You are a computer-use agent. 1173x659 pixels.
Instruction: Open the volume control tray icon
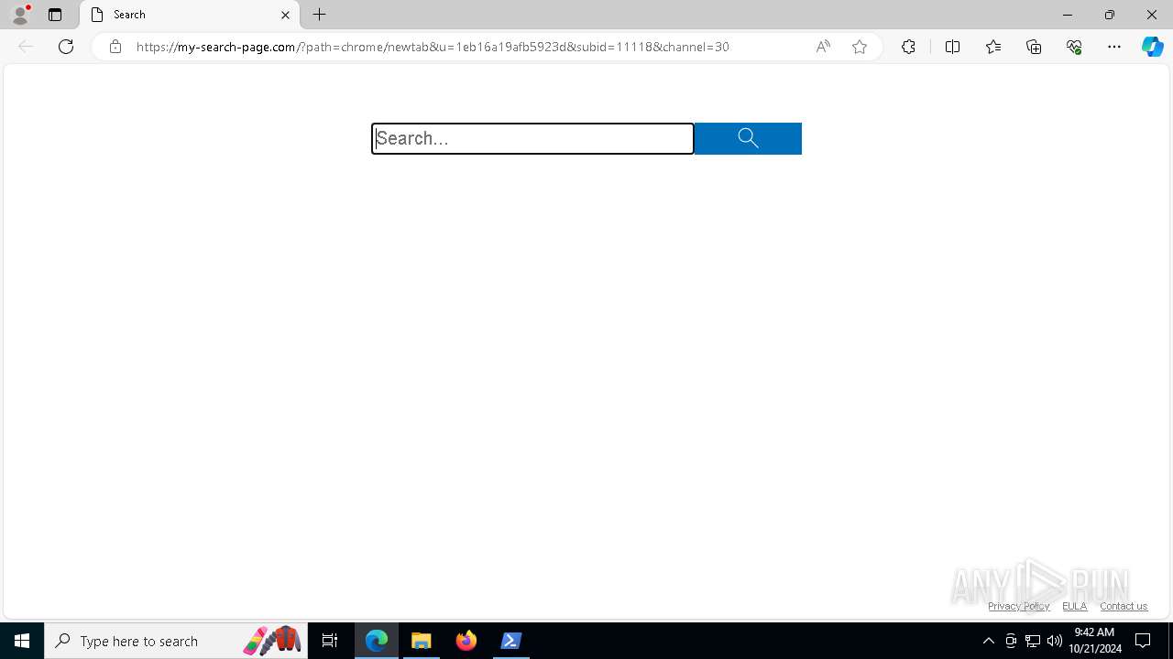[x=1055, y=641]
